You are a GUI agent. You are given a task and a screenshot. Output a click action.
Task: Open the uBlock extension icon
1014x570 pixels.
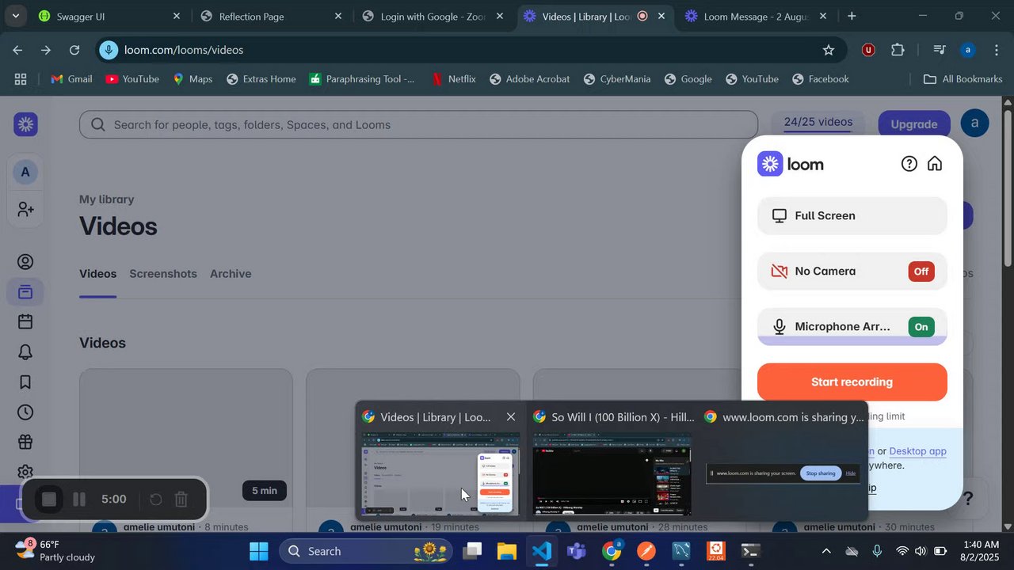868,50
